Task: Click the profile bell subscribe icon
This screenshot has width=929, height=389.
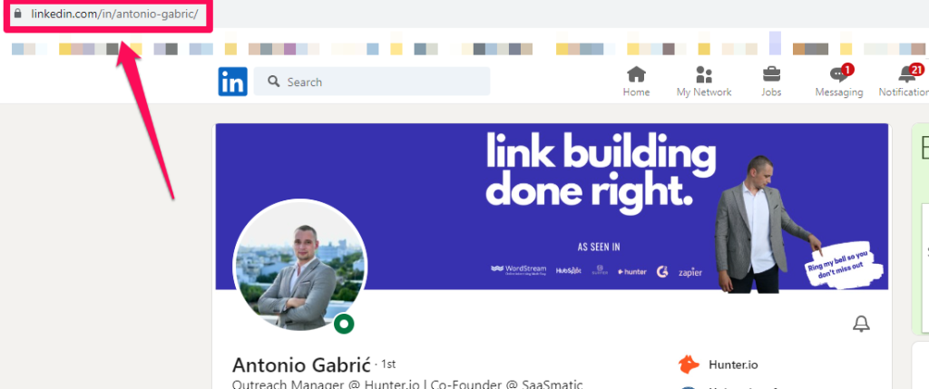Action: point(861,324)
